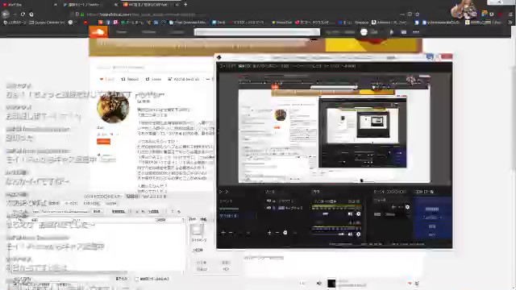Add a scene with the plus icon
This screenshot has height=290, width=516.
(223, 233)
